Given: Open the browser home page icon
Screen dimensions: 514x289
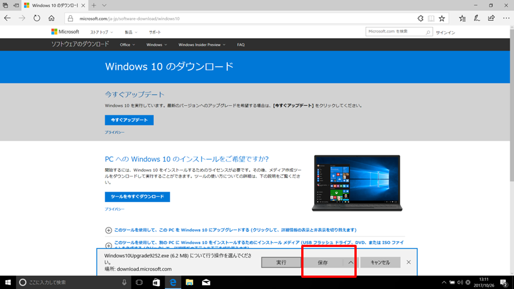Looking at the screenshot, I should 52,18.
